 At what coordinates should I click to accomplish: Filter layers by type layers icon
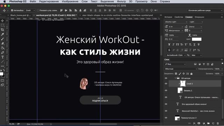204,64
